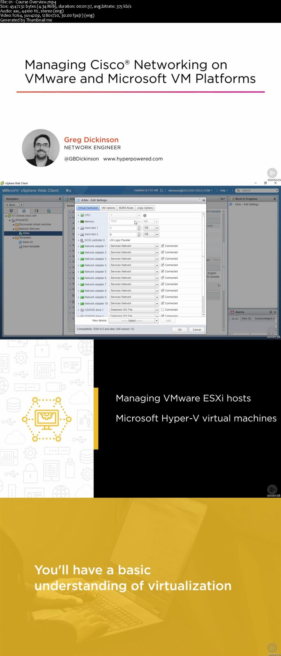Click the Edit Settings hardware list scrollbar
The image size is (281, 656).
(203, 264)
